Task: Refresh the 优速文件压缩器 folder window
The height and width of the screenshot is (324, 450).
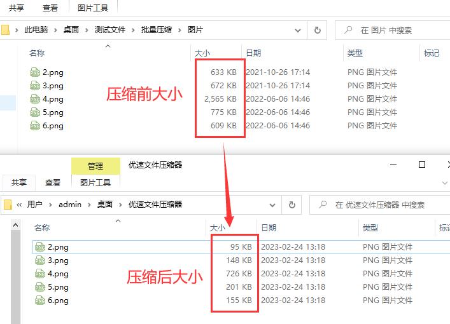Action: 292,205
